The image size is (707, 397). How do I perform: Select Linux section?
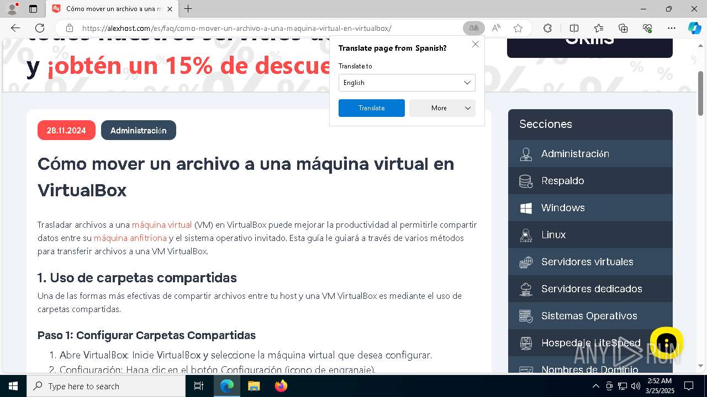coord(590,235)
